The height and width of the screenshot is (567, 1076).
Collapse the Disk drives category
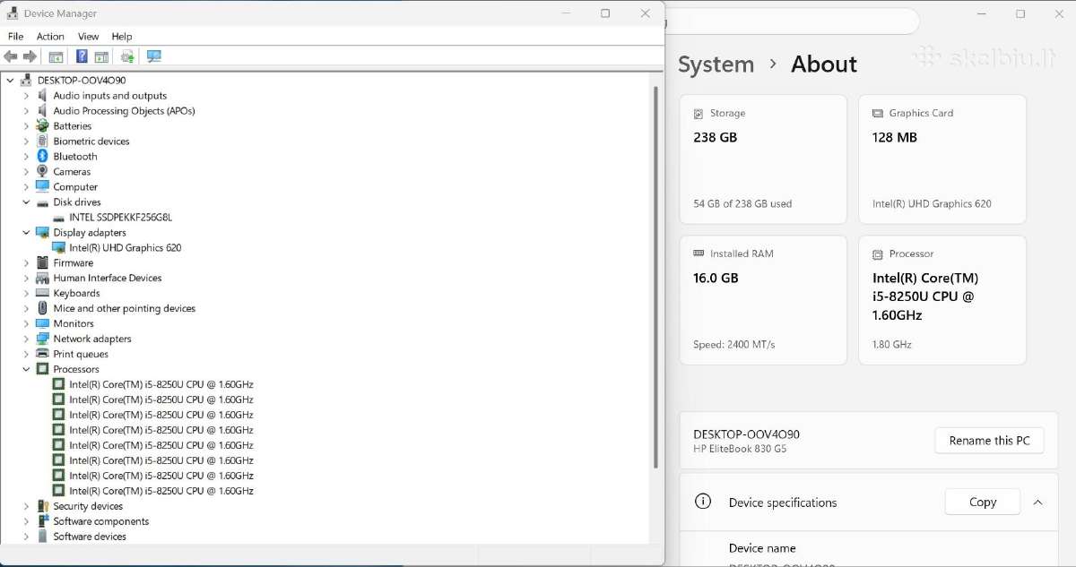[x=26, y=202]
